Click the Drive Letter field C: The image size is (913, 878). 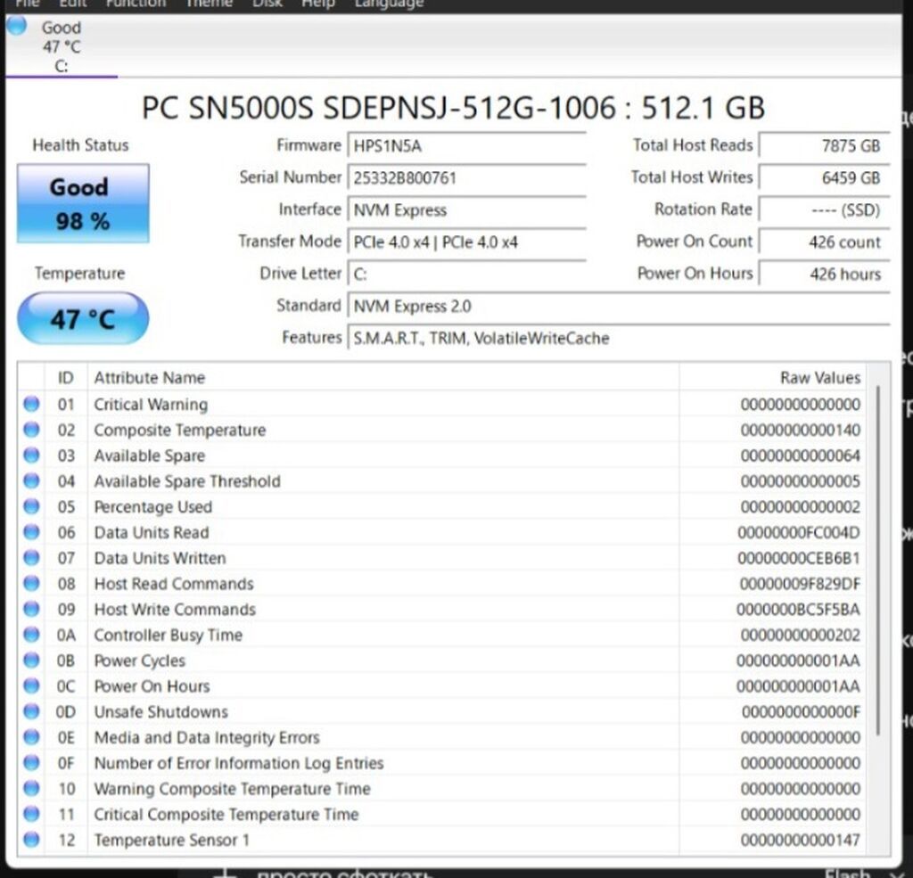tap(466, 274)
